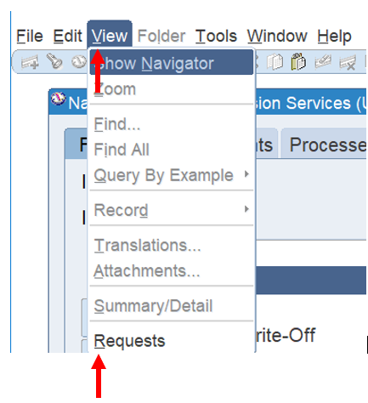This screenshot has height=403, width=368.
Task: Select the Write-Off list entry
Action: click(x=286, y=336)
